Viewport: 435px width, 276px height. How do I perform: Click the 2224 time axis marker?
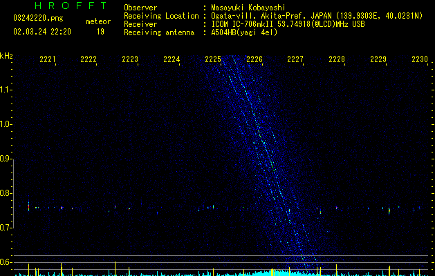172,59
